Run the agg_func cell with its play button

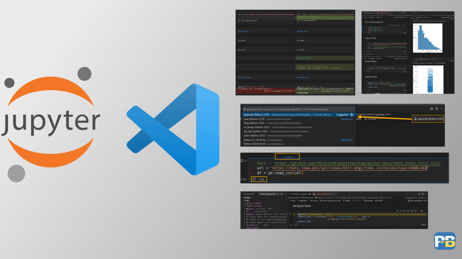click(294, 213)
